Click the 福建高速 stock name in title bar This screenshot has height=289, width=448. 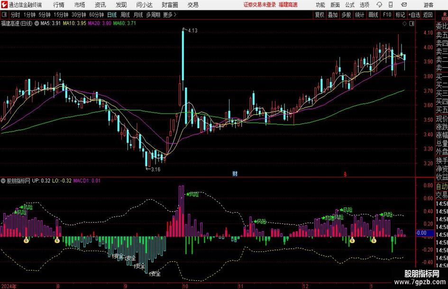coord(288,5)
